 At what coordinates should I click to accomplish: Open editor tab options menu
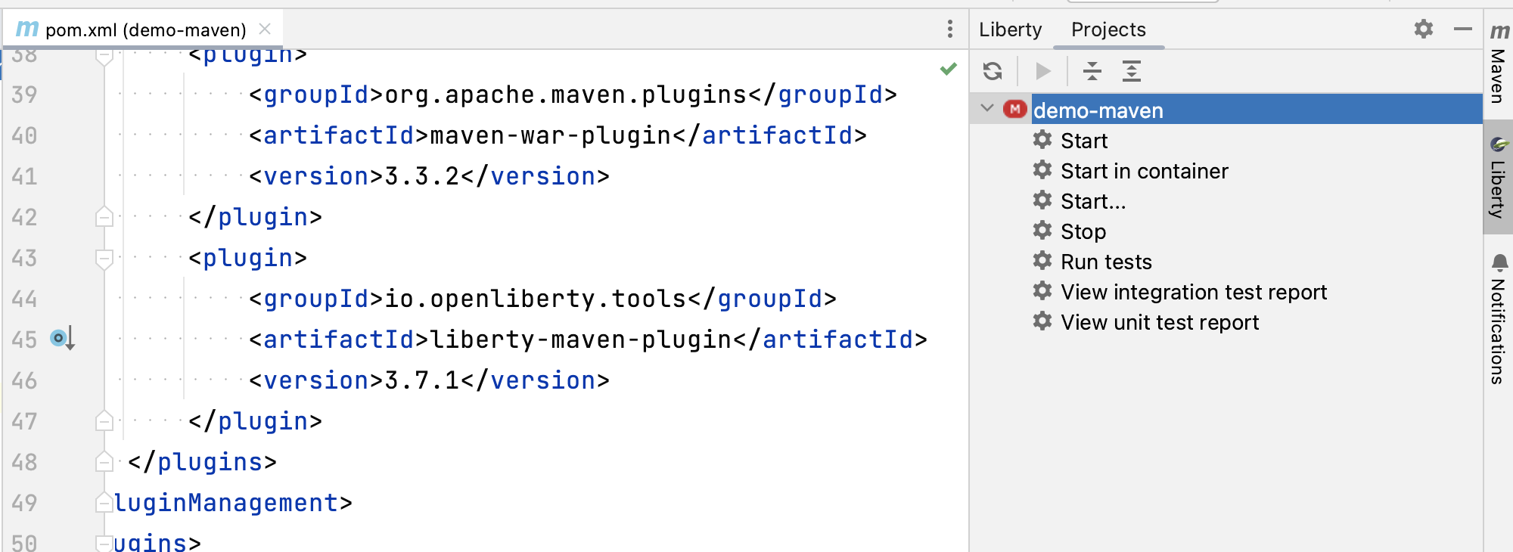950,29
